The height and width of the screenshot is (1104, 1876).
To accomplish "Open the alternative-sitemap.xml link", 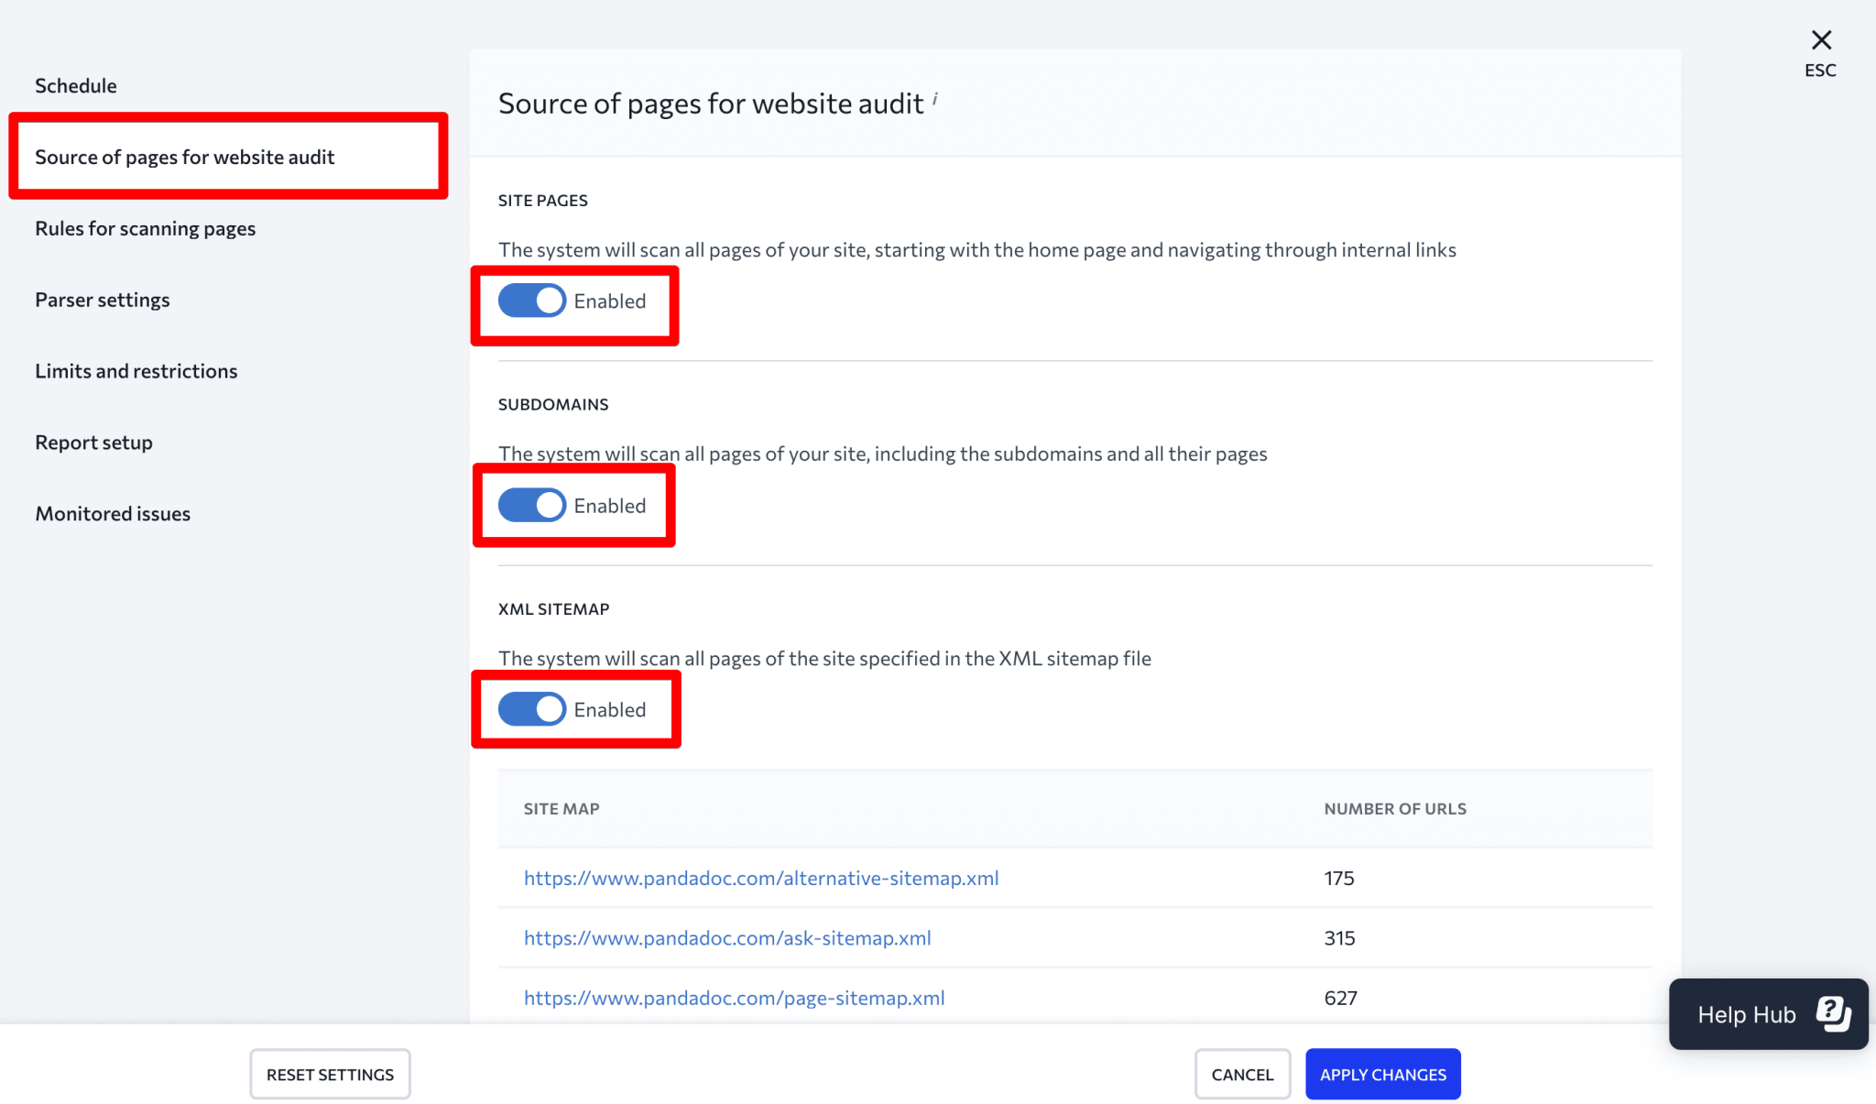I will point(760,878).
